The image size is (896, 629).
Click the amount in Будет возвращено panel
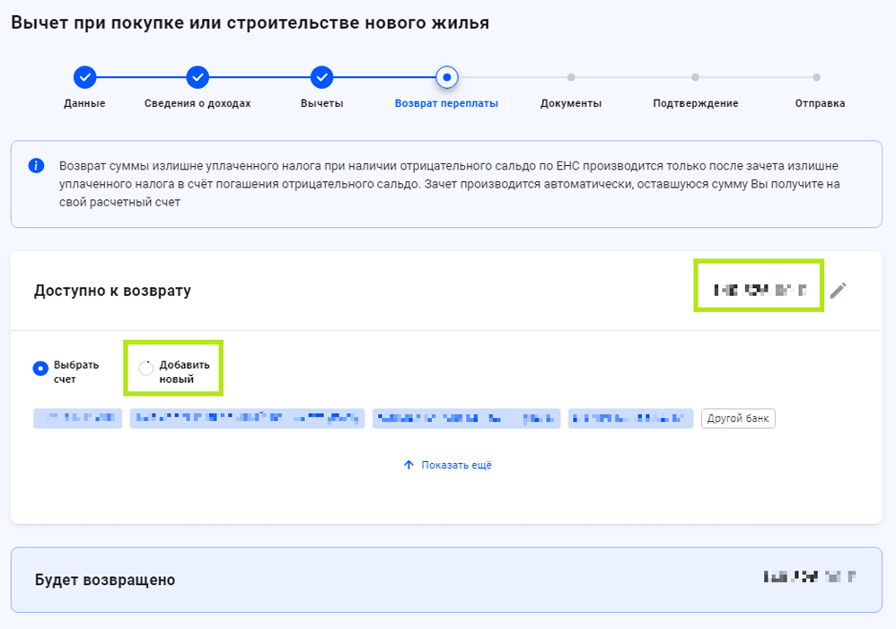808,578
